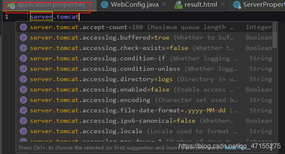Click property icon beside accesslog.check-exists

tap(23, 48)
